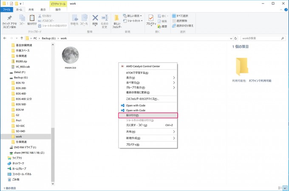The width and height of the screenshot is (289, 191).
Task: Go up one folder level arrow
Action: 22,38
